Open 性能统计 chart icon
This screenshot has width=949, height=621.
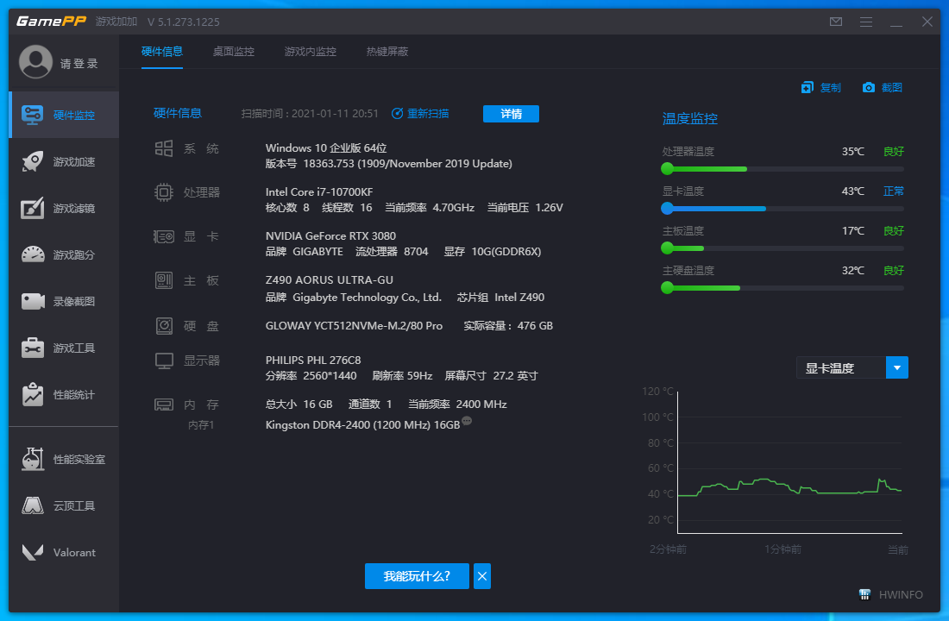coord(33,395)
